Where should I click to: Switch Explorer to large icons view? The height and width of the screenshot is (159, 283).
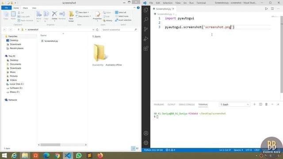point(138,148)
